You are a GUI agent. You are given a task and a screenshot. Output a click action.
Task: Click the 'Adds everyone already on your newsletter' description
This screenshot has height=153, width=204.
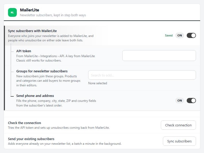(65, 144)
